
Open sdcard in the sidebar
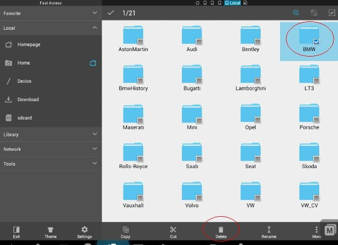[x=51, y=118]
